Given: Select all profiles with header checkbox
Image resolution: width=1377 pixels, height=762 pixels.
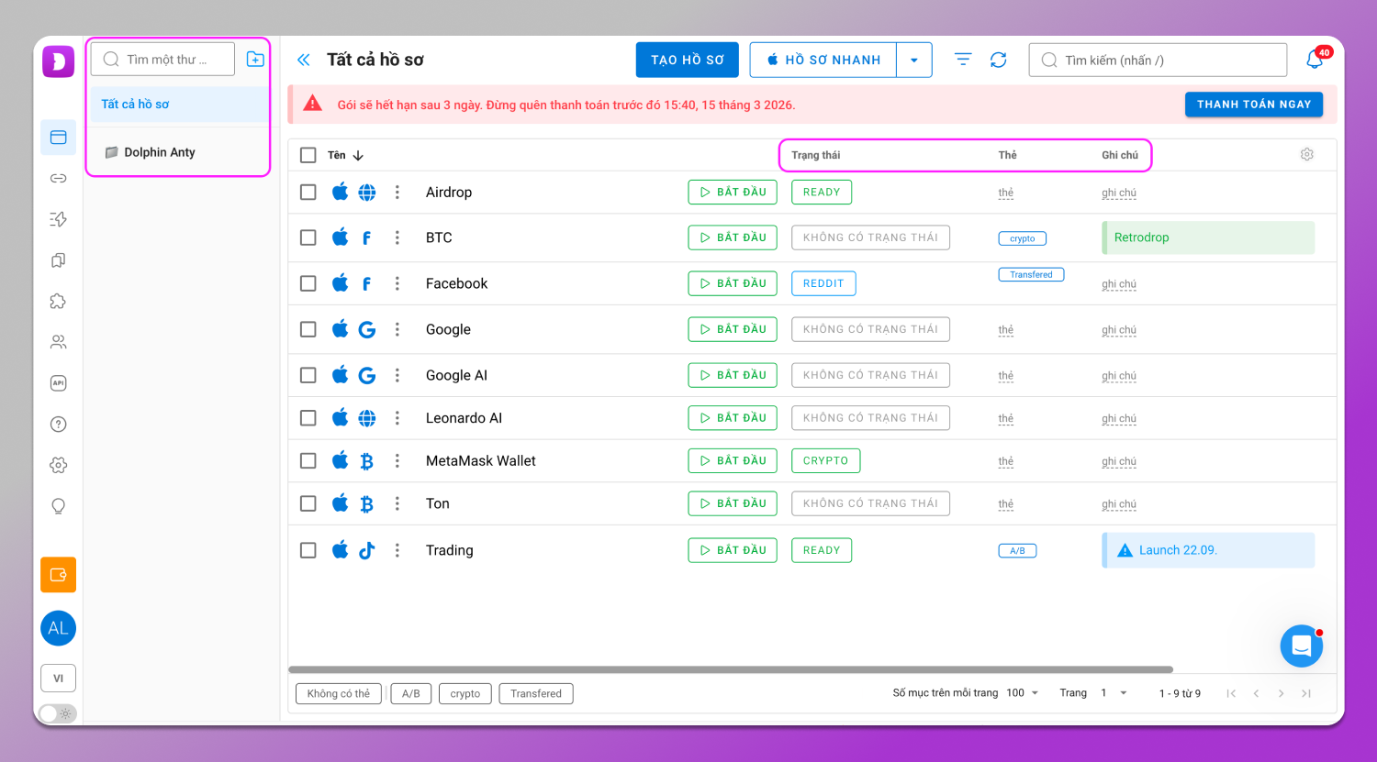Looking at the screenshot, I should [308, 156].
